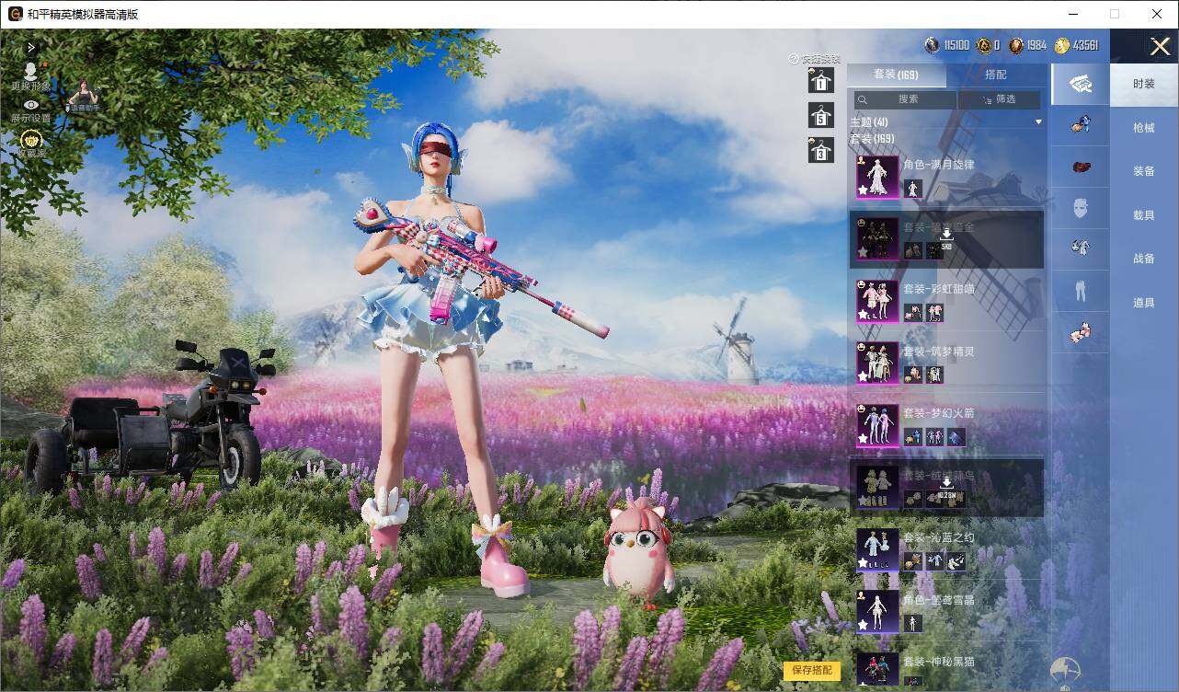
Task: Download the 套装-绒绒啾鸟 outfit set
Action: pyautogui.click(x=946, y=488)
